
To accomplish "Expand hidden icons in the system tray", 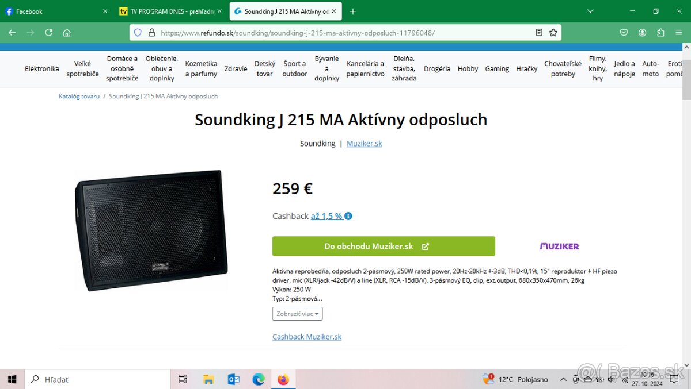I will 563,379.
